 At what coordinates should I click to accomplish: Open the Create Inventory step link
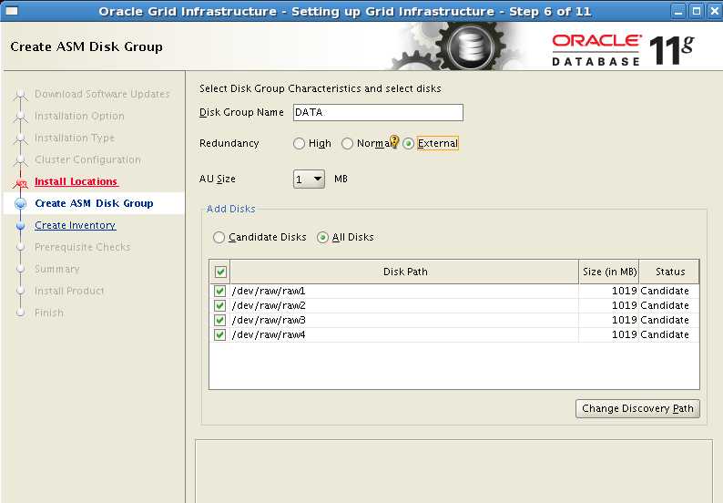pos(76,225)
